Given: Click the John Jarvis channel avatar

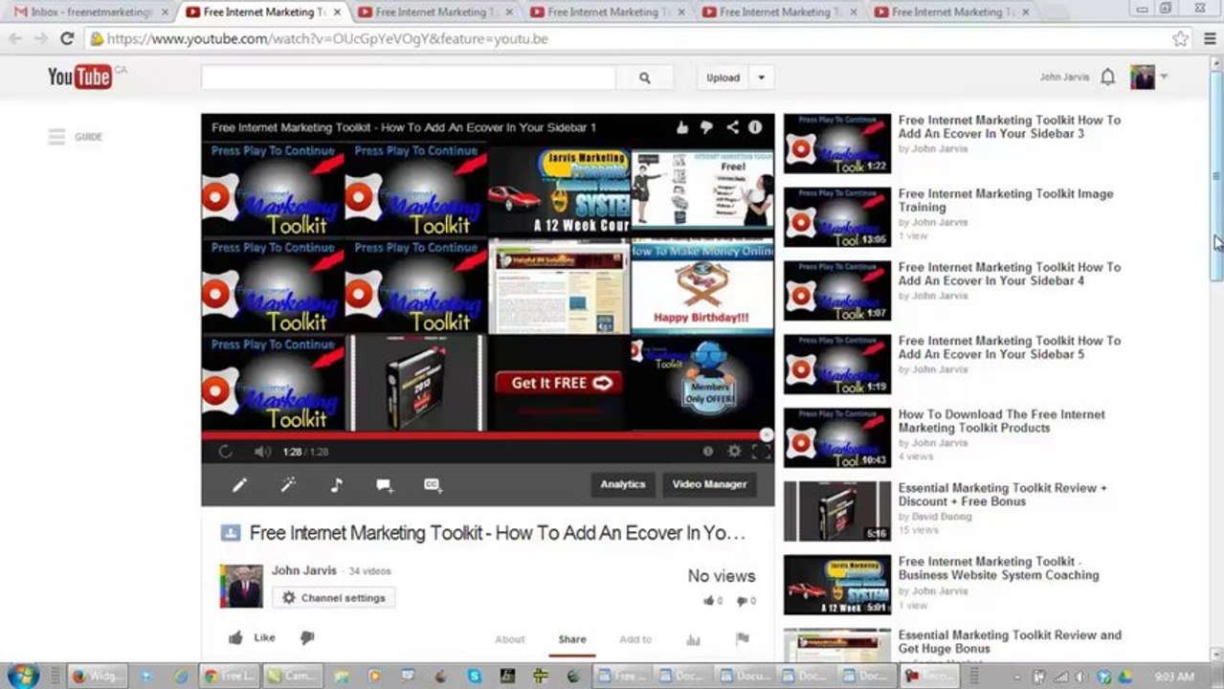Looking at the screenshot, I should click(241, 586).
